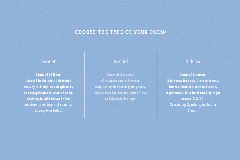The width and height of the screenshot is (240, 160).
Task: Click 'Created in the early thirteenth' line
Action: (48, 81)
